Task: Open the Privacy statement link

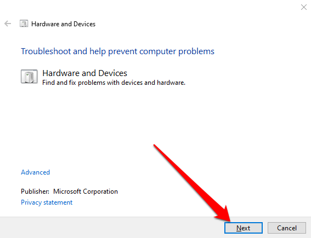Action: tap(47, 202)
